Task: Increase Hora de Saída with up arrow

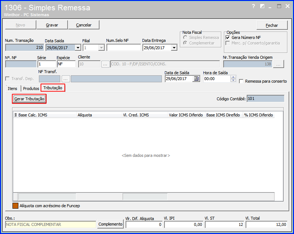Action: pyautogui.click(x=233, y=77)
